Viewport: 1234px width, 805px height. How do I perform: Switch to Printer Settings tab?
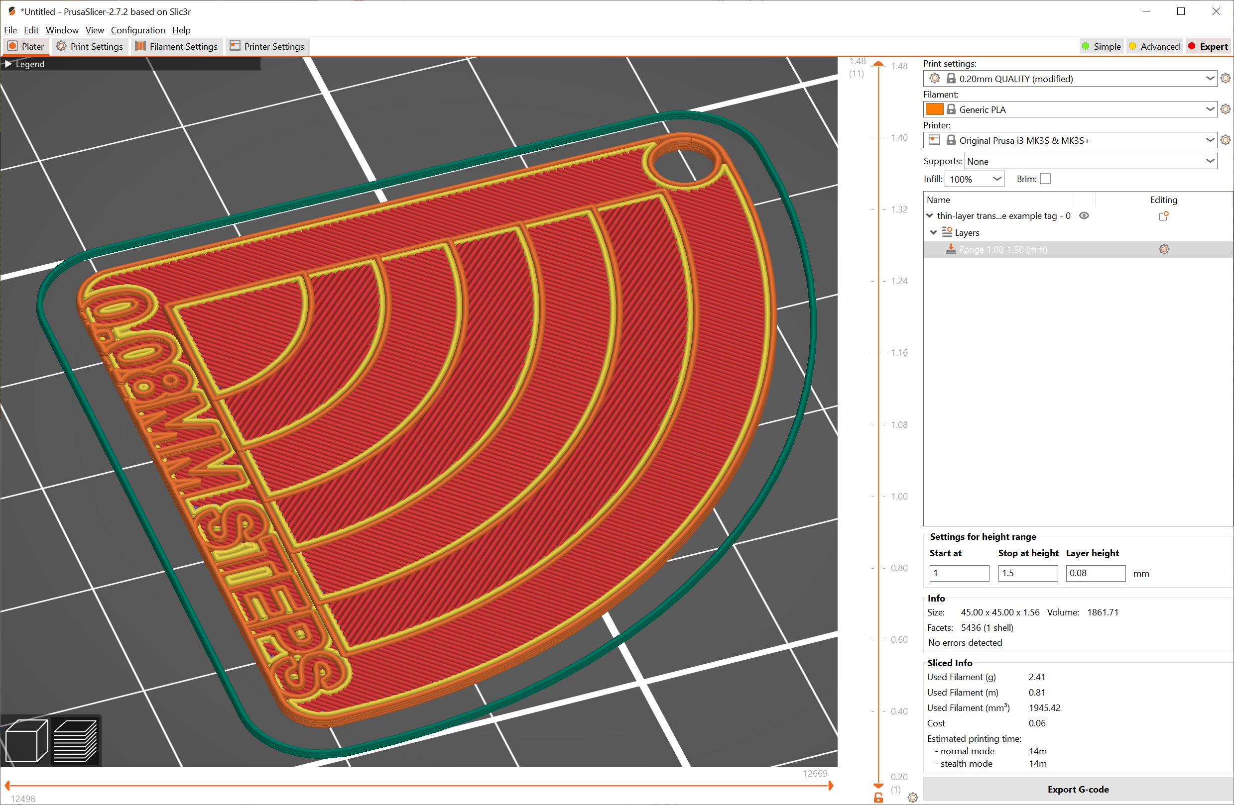pos(267,47)
